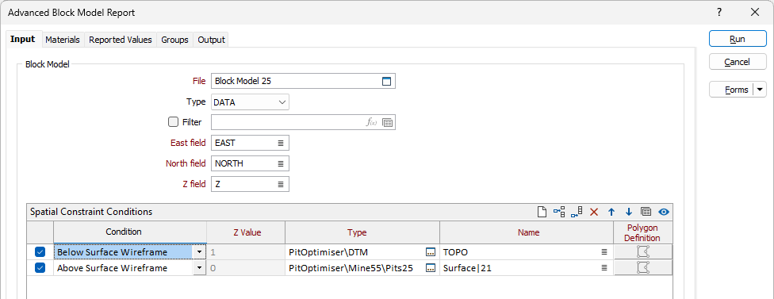Click the Cancel button
774x299 pixels.
click(738, 62)
